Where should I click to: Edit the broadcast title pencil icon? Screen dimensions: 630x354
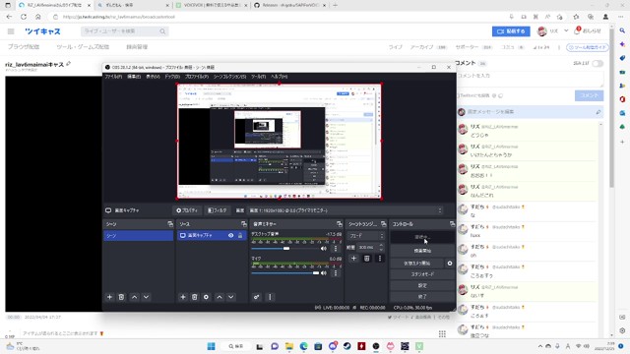69,64
